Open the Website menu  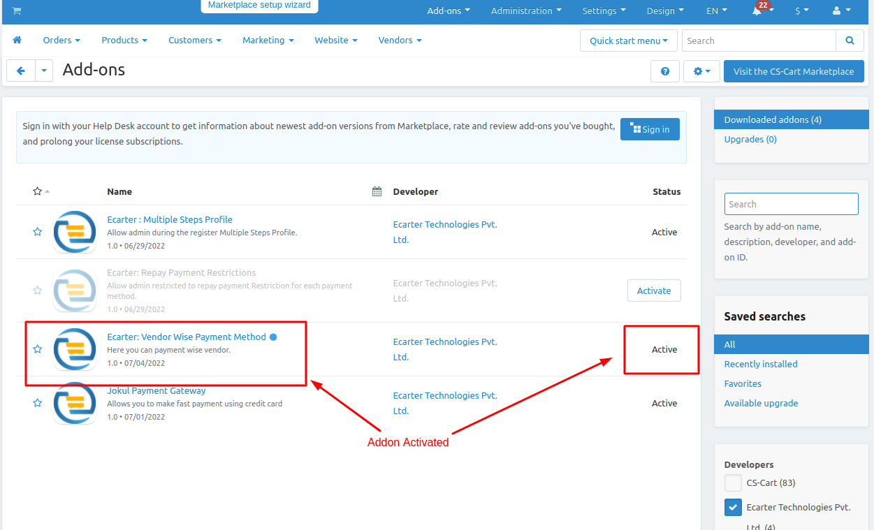pos(336,41)
